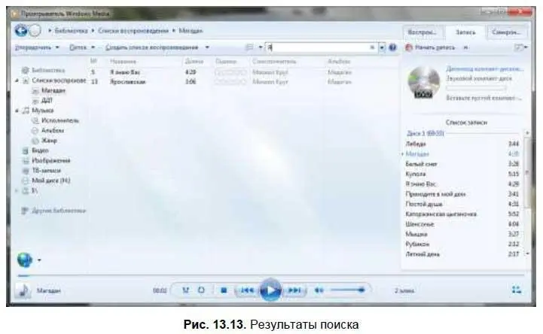Image resolution: width=543 pixels, height=334 pixels.
Task: Click the music note album art icon
Action: (23, 290)
